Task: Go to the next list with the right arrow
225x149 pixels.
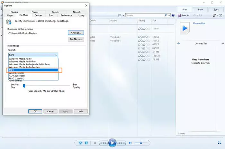Action: (223, 43)
